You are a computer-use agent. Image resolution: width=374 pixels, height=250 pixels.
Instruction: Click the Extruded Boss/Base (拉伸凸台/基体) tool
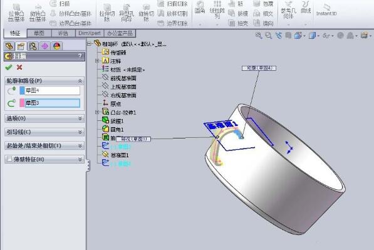[x=16, y=13]
